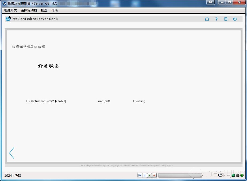
Task: Maximize the remote console window
Action: 230,2
